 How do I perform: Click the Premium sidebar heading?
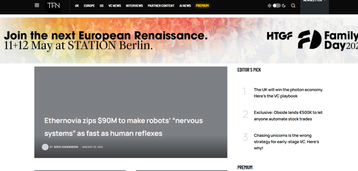245,168
